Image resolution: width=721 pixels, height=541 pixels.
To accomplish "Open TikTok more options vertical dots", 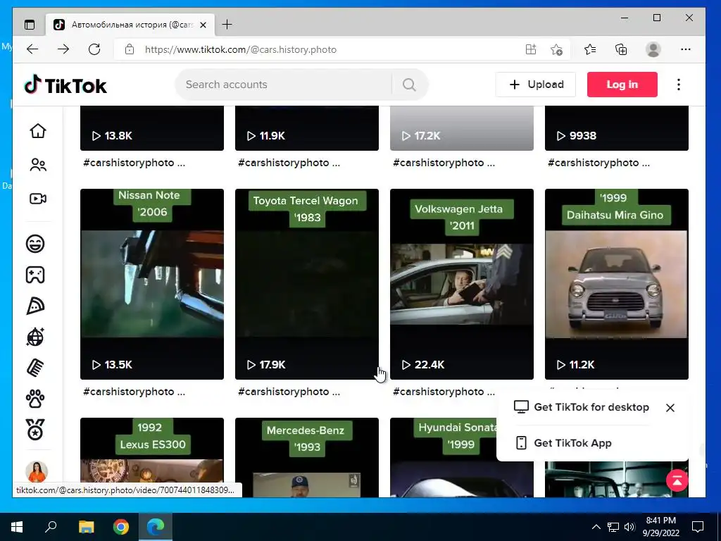I will [x=679, y=85].
